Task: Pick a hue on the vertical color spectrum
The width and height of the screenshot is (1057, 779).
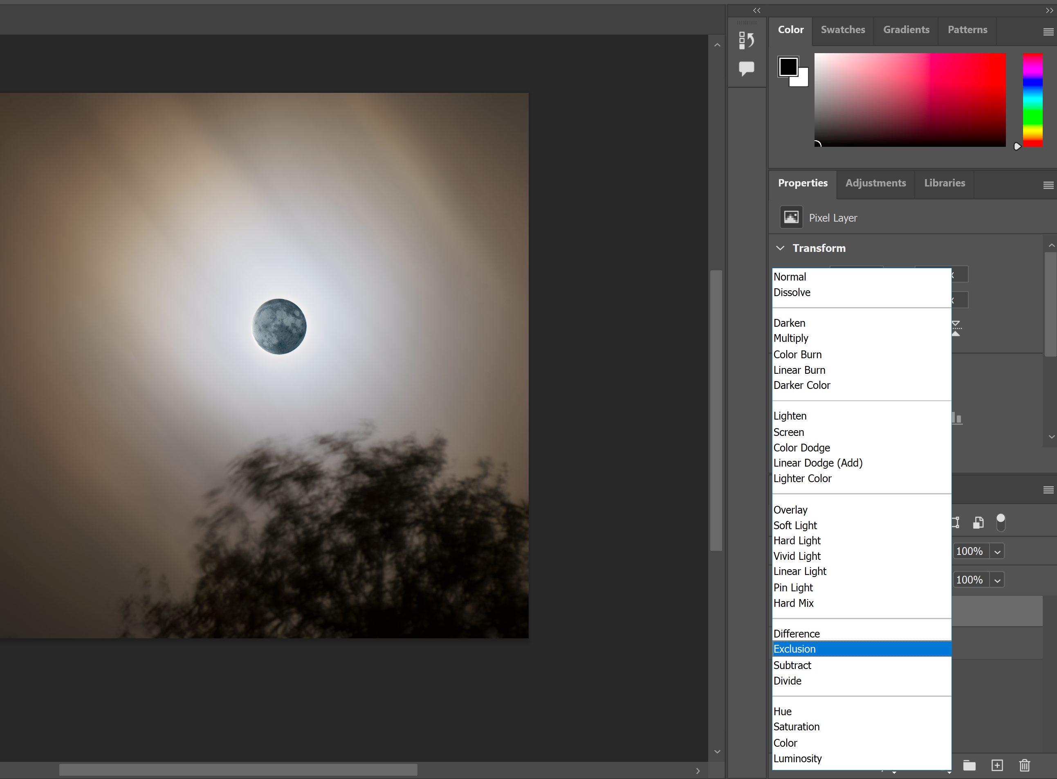Action: tap(1032, 100)
